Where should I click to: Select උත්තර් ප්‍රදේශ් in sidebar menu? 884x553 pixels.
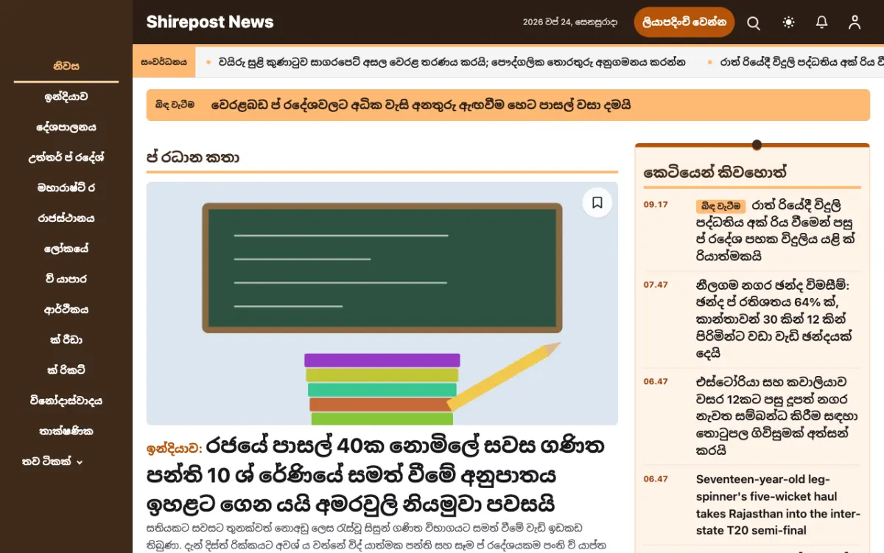coord(66,157)
